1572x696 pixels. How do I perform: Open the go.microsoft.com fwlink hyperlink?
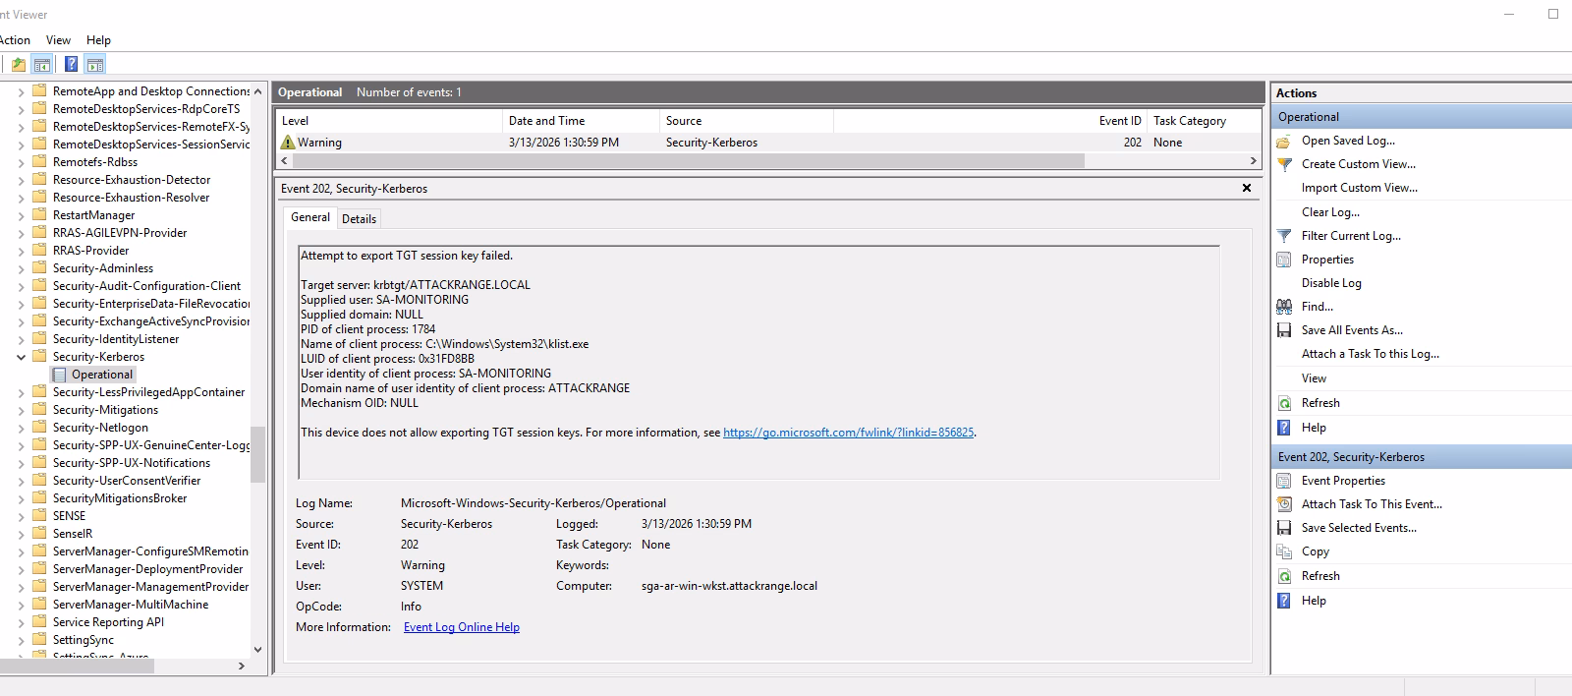tap(849, 433)
